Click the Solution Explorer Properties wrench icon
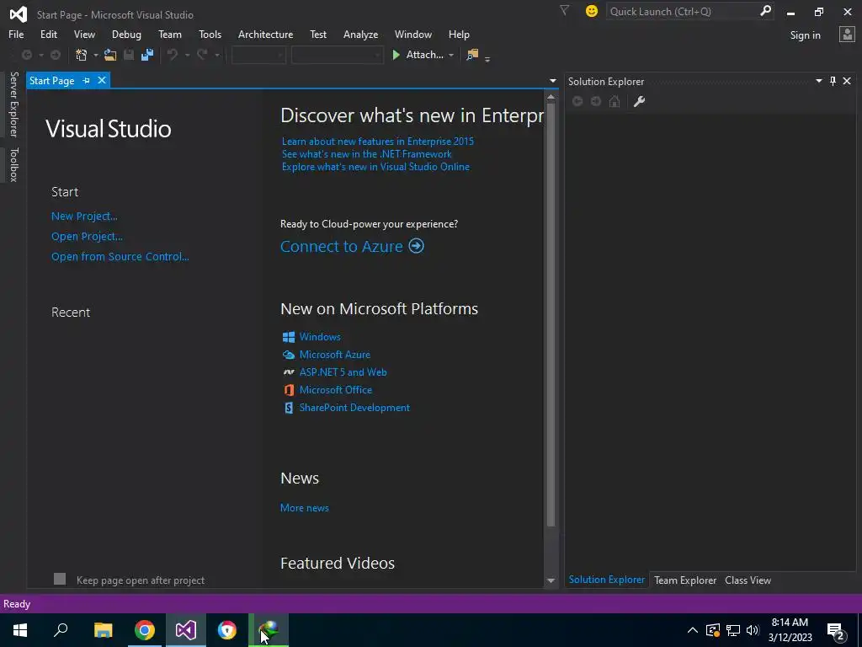The image size is (862, 647). coord(639,101)
